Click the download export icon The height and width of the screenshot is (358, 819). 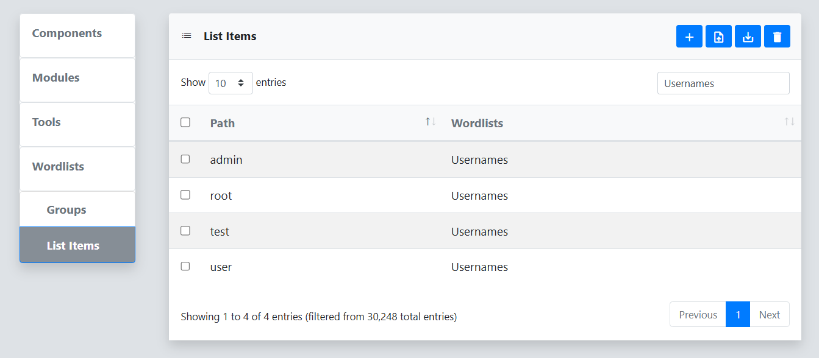(x=748, y=37)
